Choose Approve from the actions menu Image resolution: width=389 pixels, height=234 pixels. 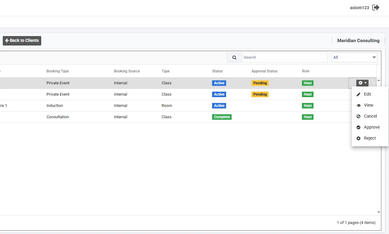coord(370,127)
